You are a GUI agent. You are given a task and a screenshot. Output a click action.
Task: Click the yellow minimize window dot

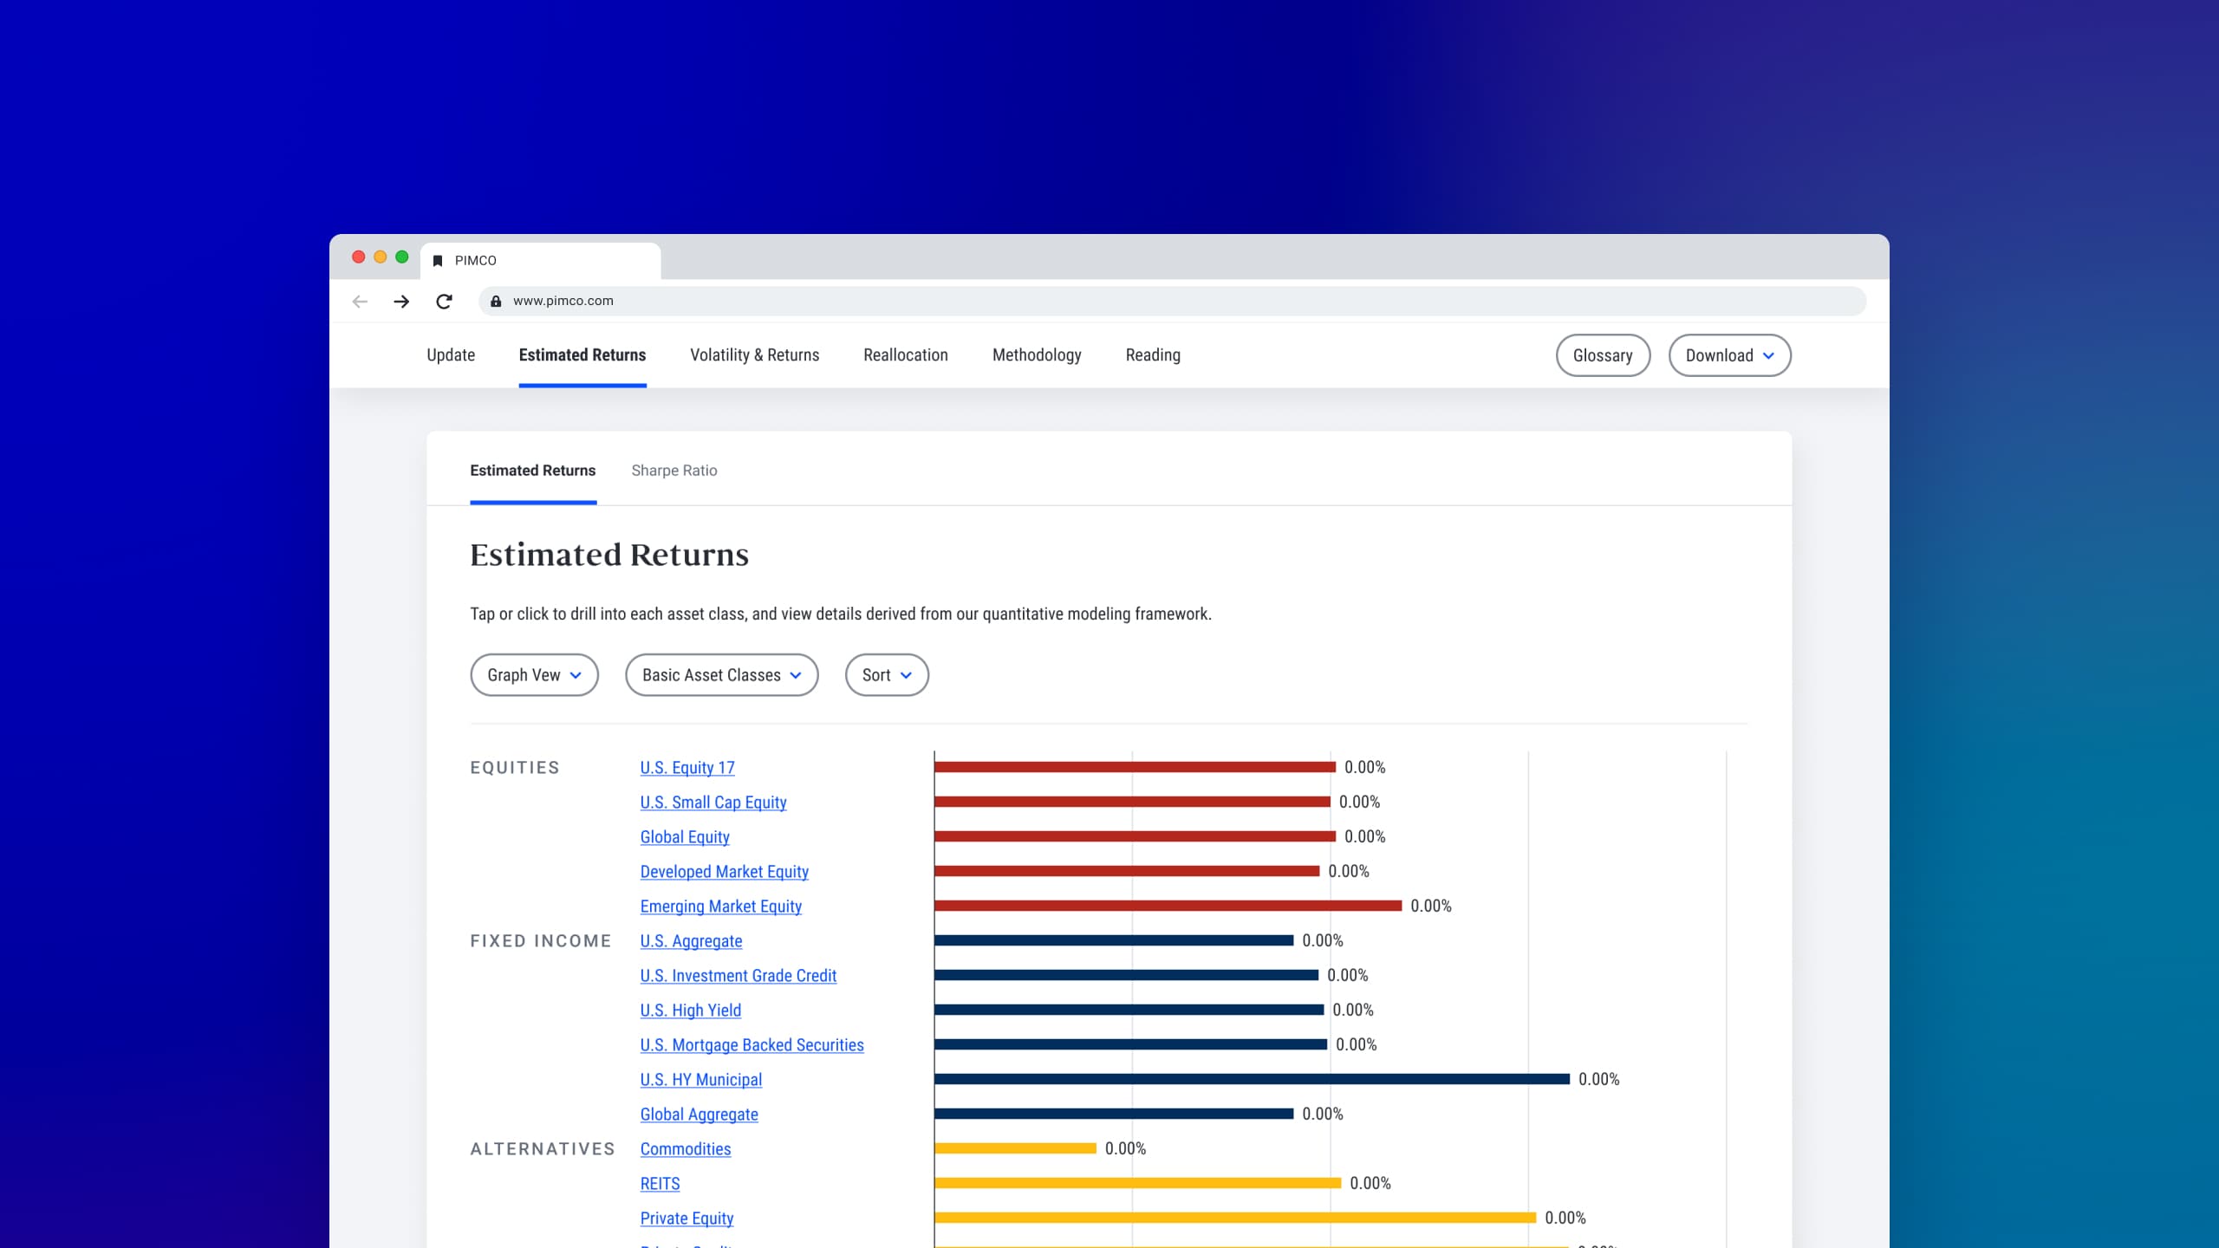pyautogui.click(x=380, y=257)
